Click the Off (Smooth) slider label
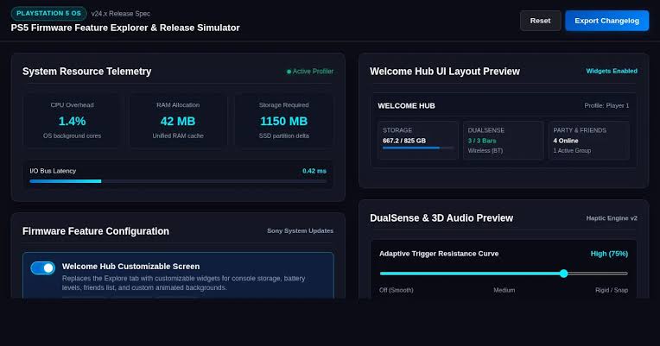 click(396, 290)
